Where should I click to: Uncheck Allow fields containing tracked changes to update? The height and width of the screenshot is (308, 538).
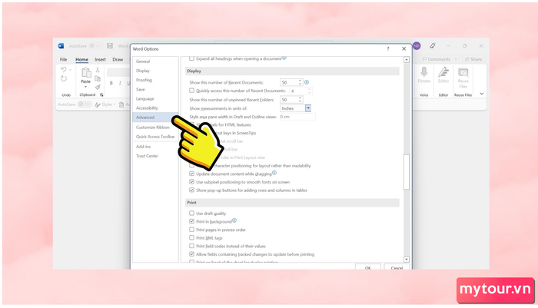(192, 254)
